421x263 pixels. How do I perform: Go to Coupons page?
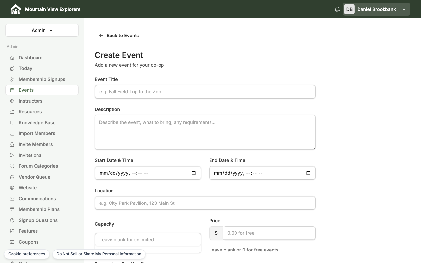coord(42,242)
